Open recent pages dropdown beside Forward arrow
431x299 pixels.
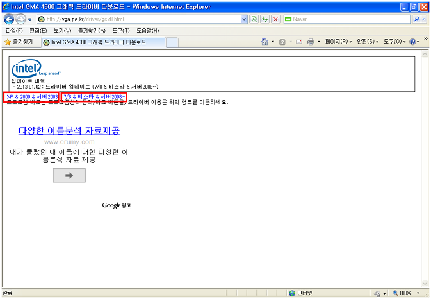pyautogui.click(x=30, y=19)
